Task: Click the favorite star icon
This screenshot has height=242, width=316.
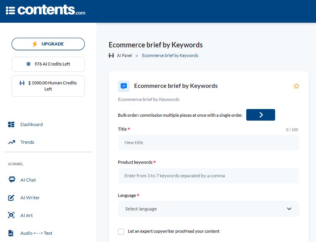Action: click(x=296, y=86)
